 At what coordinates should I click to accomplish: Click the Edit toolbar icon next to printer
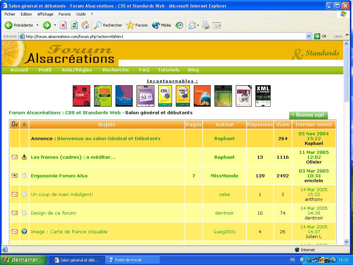(x=216, y=25)
